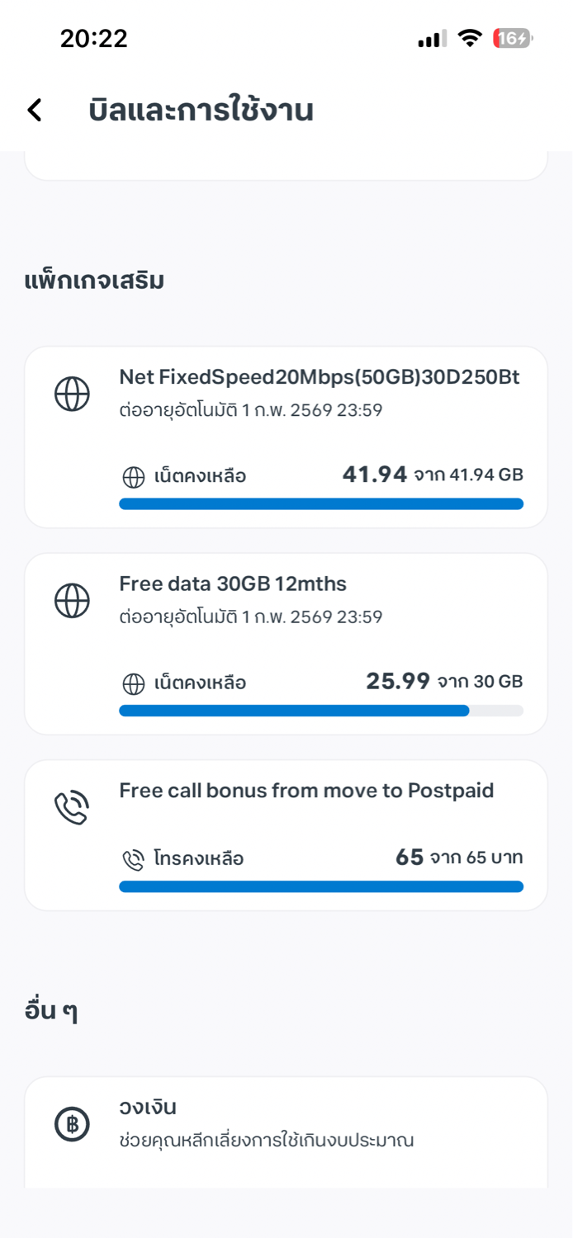
Task: Tap the cellular signal bars icon
Action: click(x=432, y=38)
